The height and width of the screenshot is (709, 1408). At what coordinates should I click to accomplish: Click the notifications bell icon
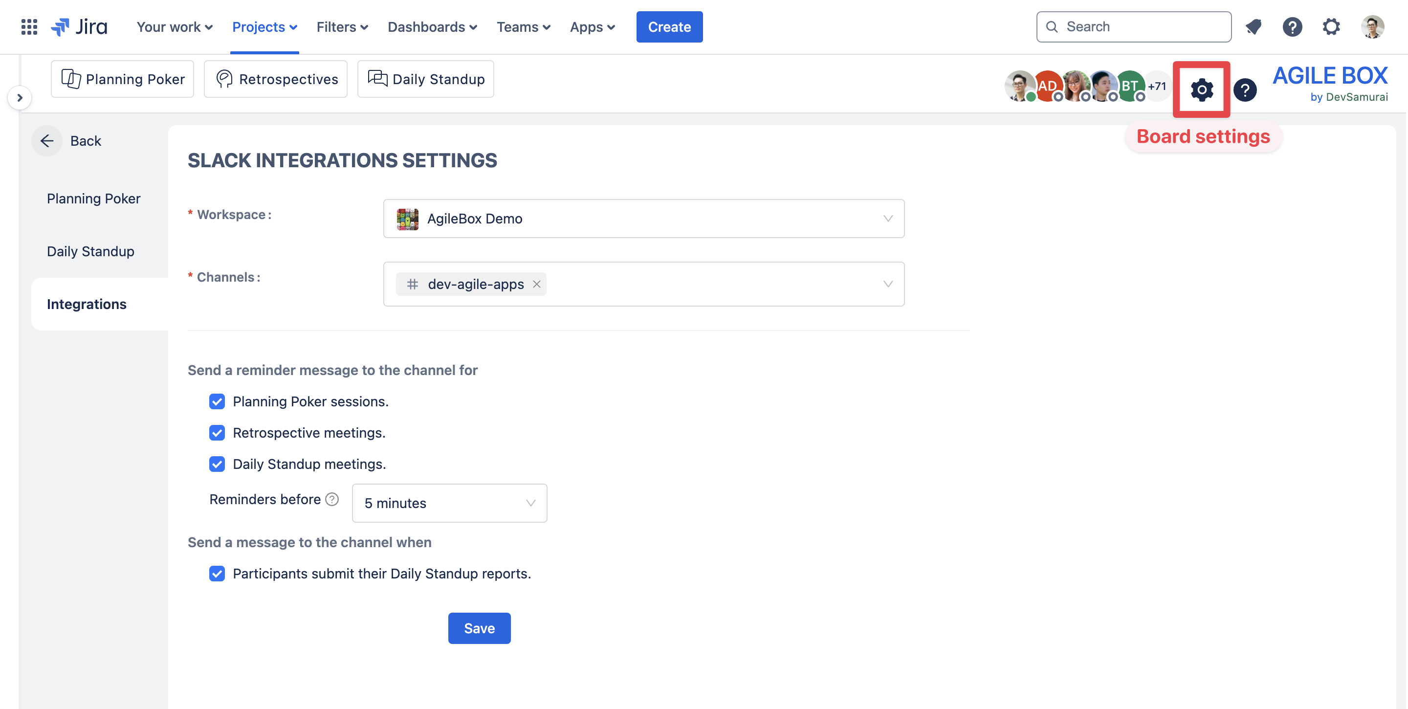tap(1254, 27)
